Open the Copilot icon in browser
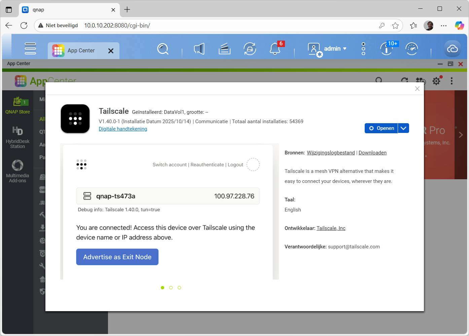Screen dimensions: 469x336 459,26
